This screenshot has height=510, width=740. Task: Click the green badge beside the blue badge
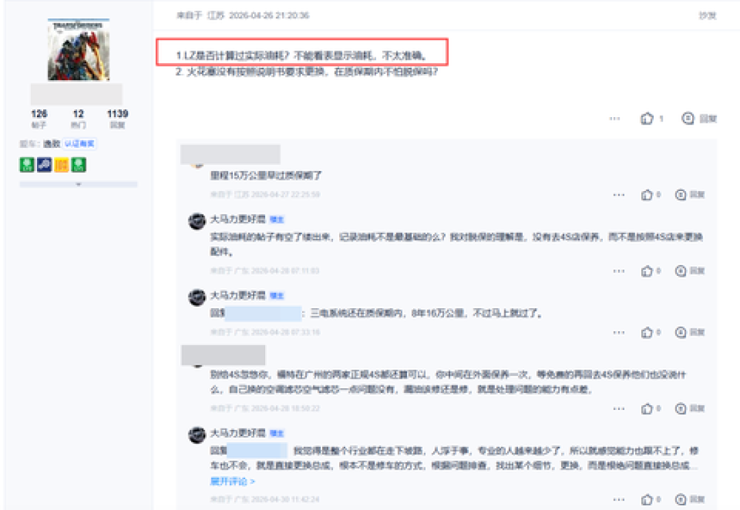pos(27,164)
